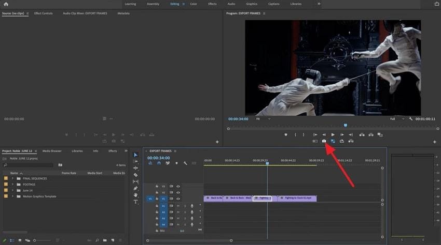Show more workspaces overflow chevron
Viewport: 441px width, 245px height.
point(319,4)
